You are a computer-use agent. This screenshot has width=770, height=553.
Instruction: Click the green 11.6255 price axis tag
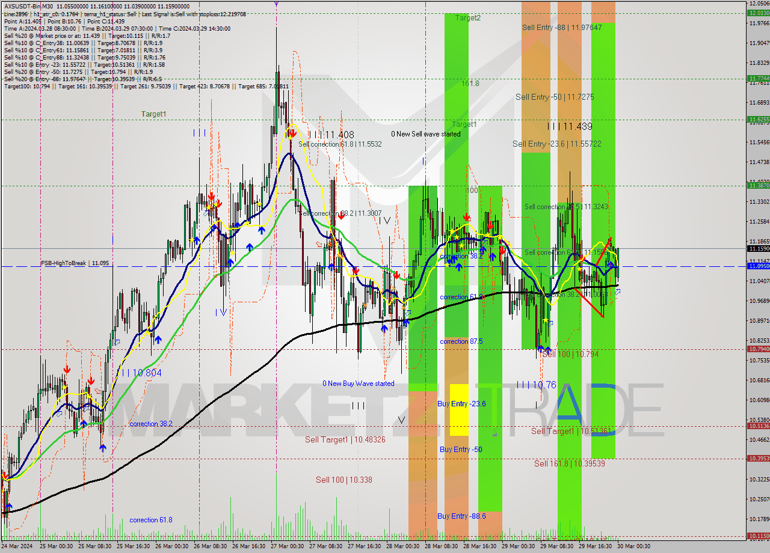[759, 120]
